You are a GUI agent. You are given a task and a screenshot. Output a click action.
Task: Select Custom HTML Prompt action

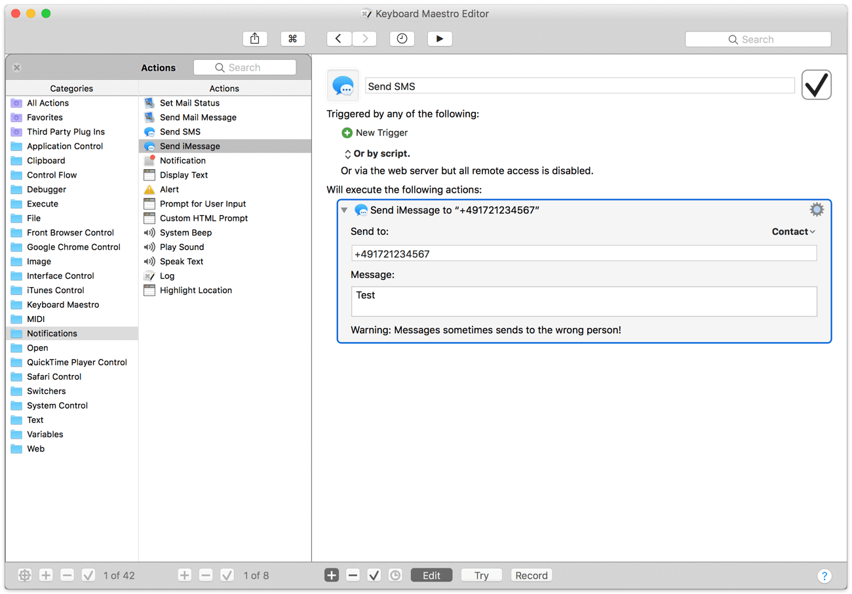coord(225,218)
